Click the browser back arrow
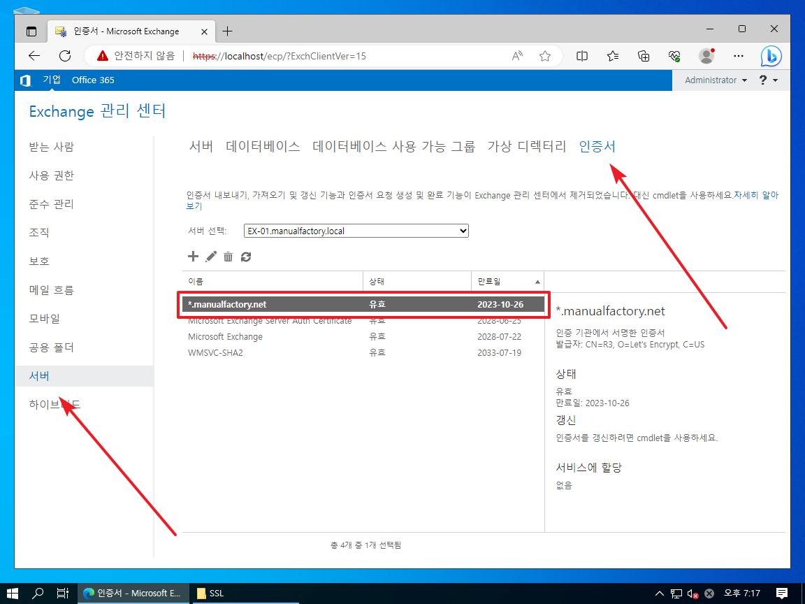The height and width of the screenshot is (604, 805). click(x=34, y=56)
